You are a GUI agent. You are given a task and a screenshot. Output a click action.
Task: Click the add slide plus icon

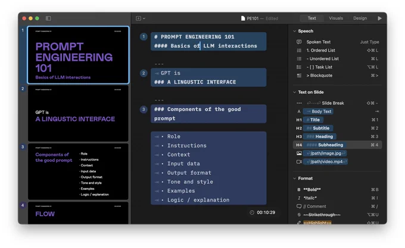coord(138,18)
